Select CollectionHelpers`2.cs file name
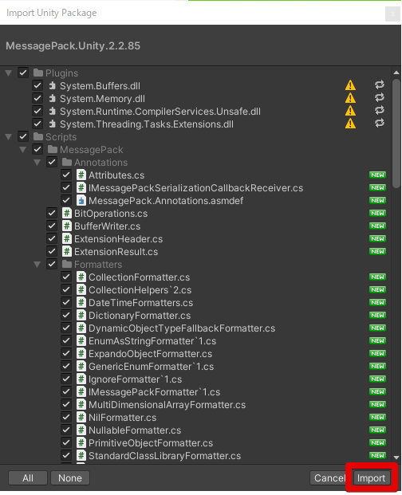 pyautogui.click(x=140, y=290)
